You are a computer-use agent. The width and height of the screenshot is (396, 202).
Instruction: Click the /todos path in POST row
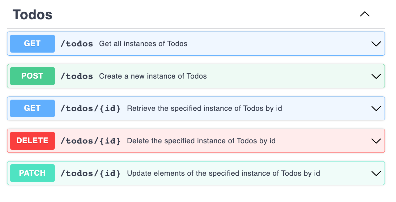pyautogui.click(x=77, y=76)
